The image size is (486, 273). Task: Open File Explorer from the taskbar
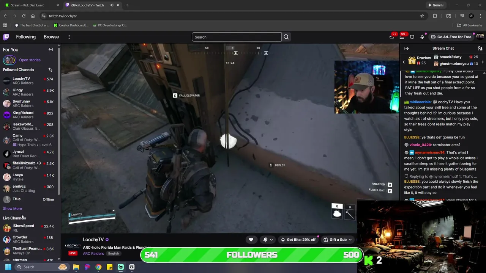(x=76, y=267)
